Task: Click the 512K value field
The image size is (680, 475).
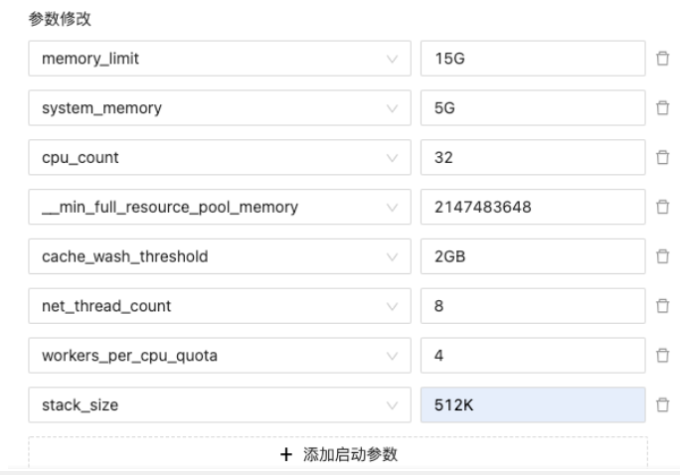Action: coord(532,404)
